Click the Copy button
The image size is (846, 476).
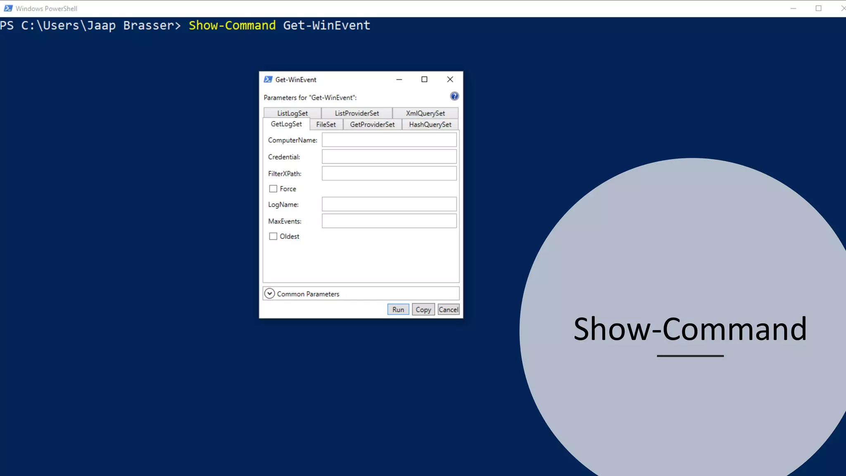pyautogui.click(x=423, y=309)
